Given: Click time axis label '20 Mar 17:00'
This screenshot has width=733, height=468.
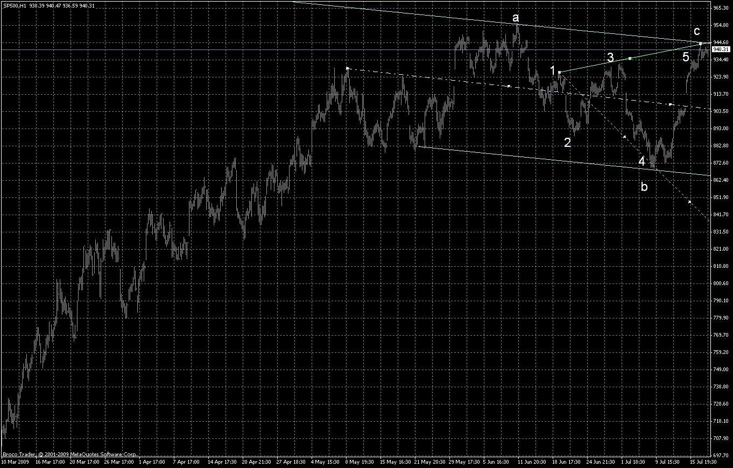Looking at the screenshot, I should 84,462.
